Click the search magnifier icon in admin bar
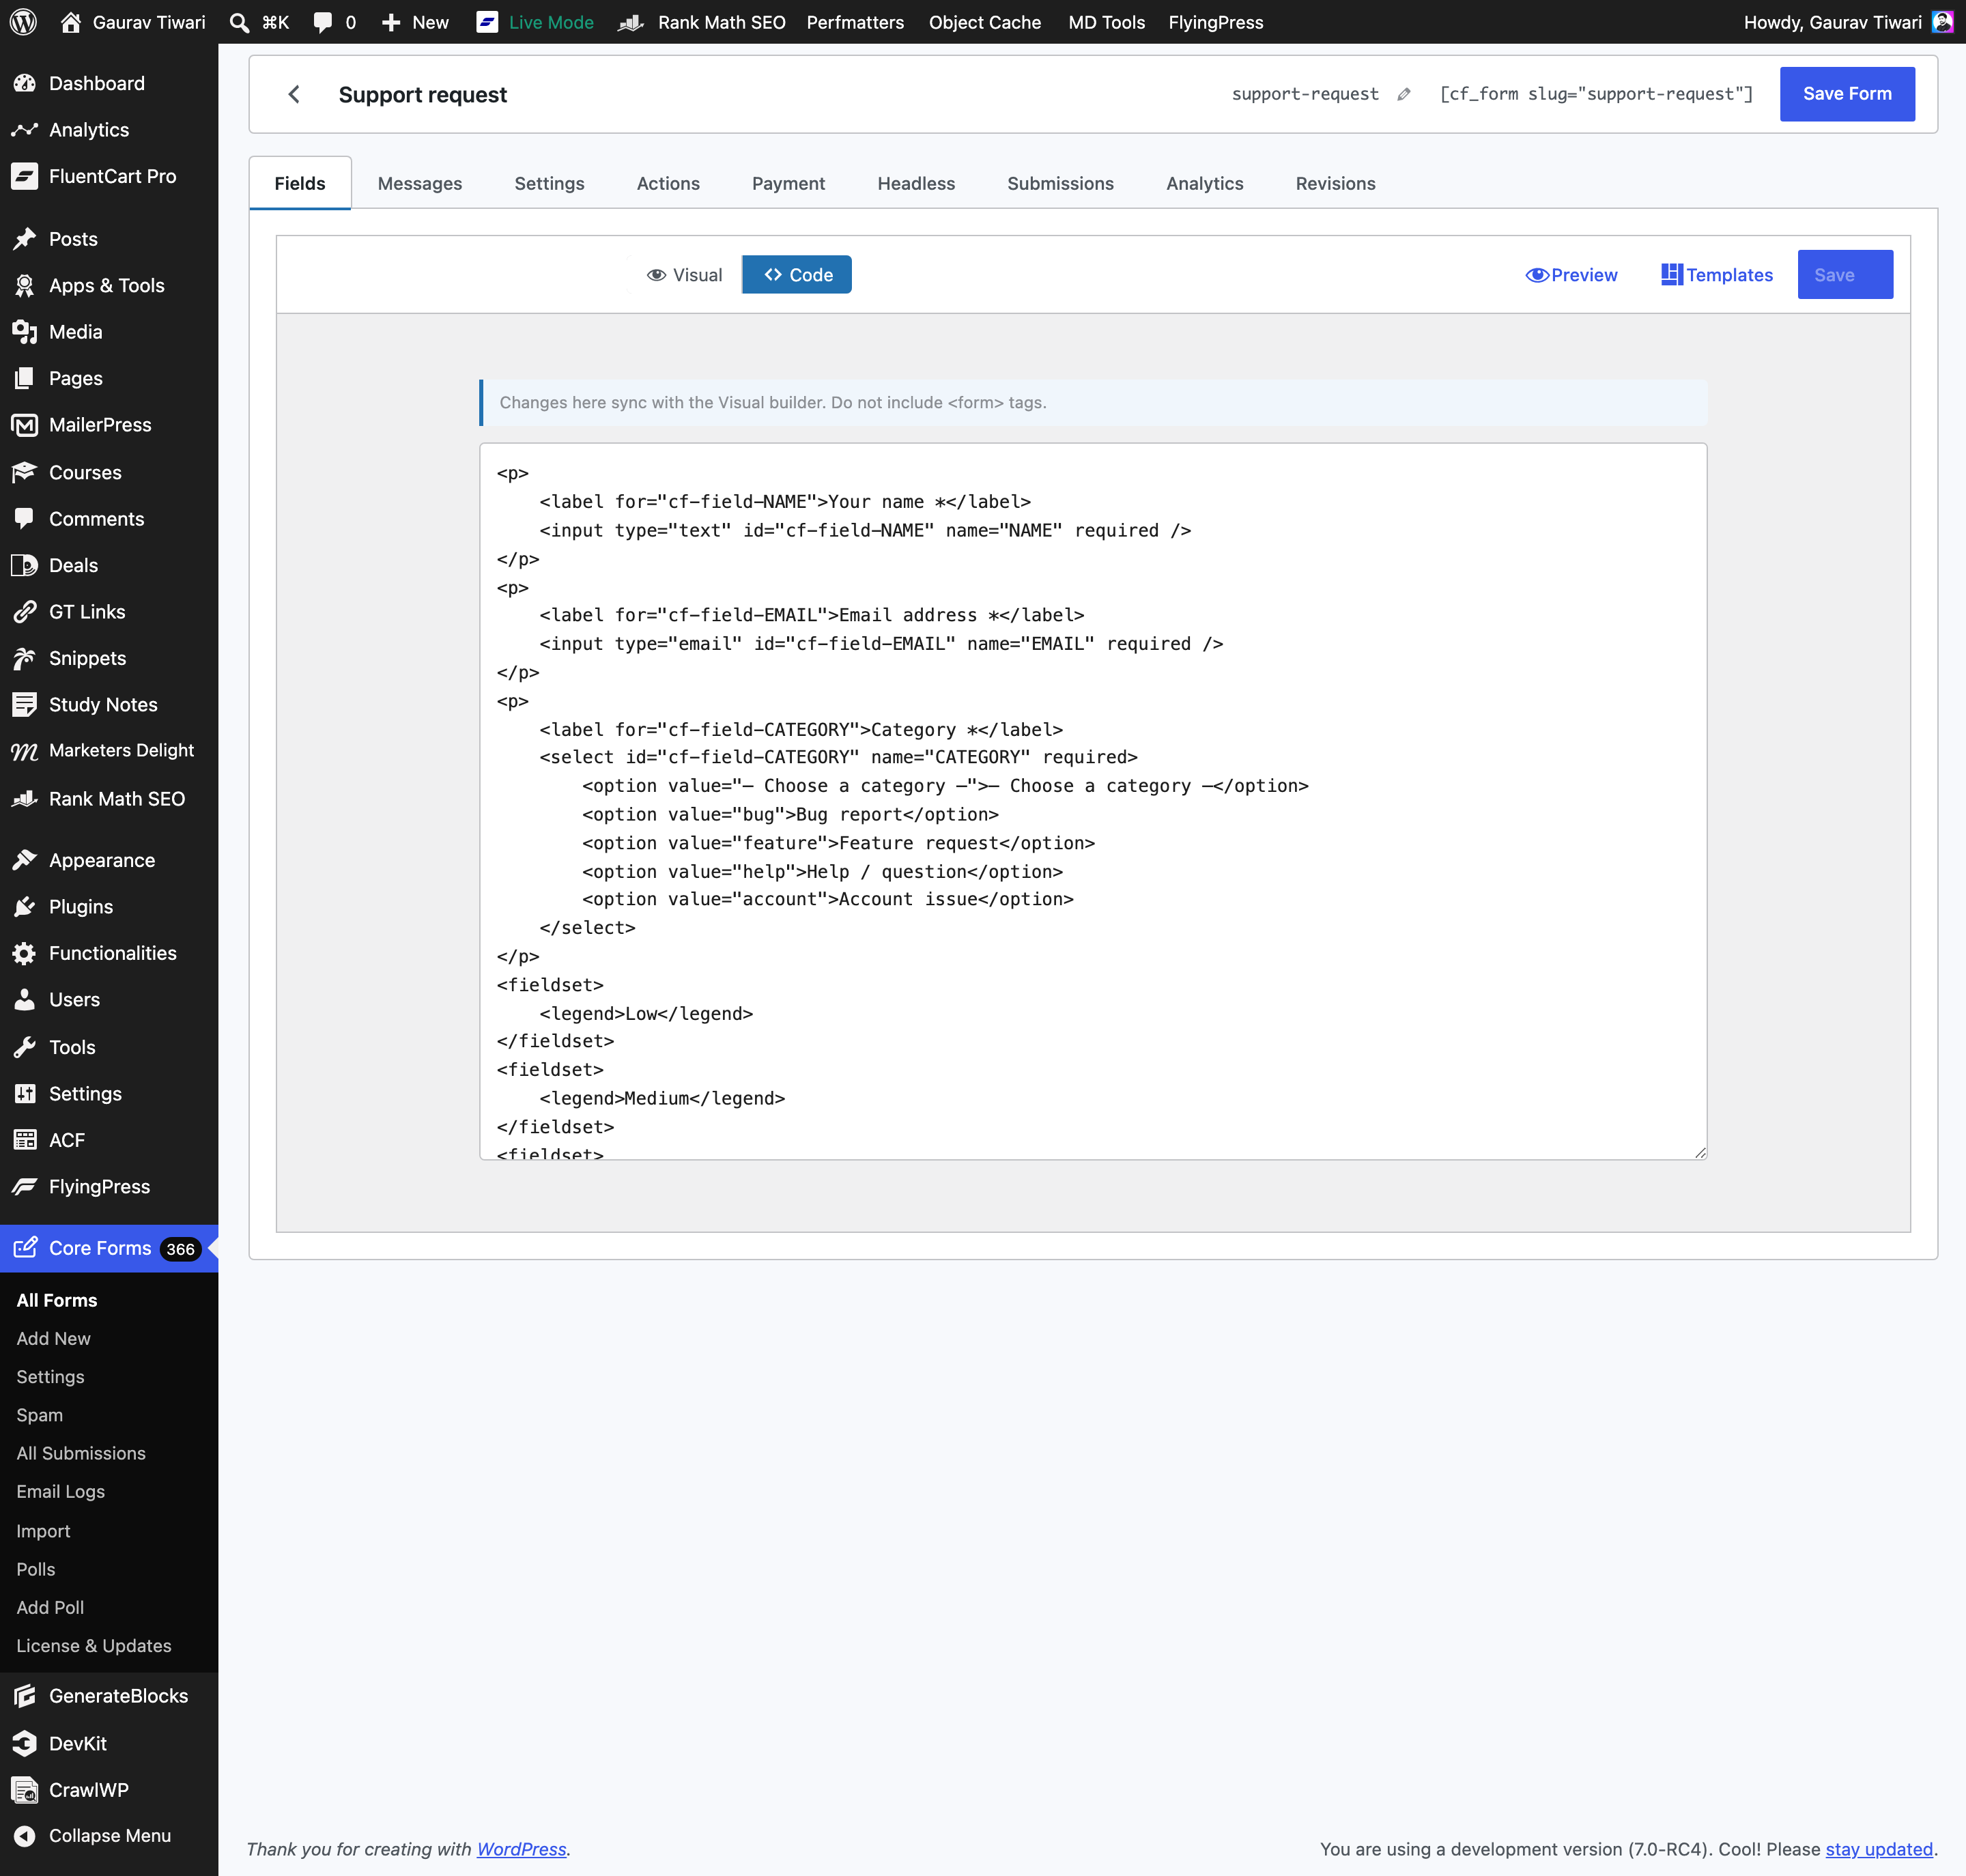Image resolution: width=1966 pixels, height=1876 pixels. [239, 22]
